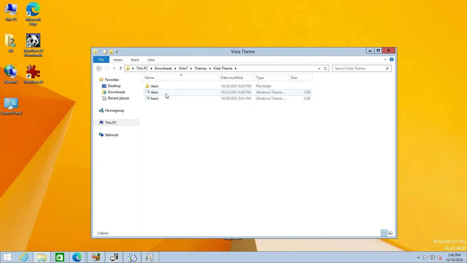Select the IrfanView 64 Thumbnails desktop icon
This screenshot has width=467, height=263.
point(33,45)
